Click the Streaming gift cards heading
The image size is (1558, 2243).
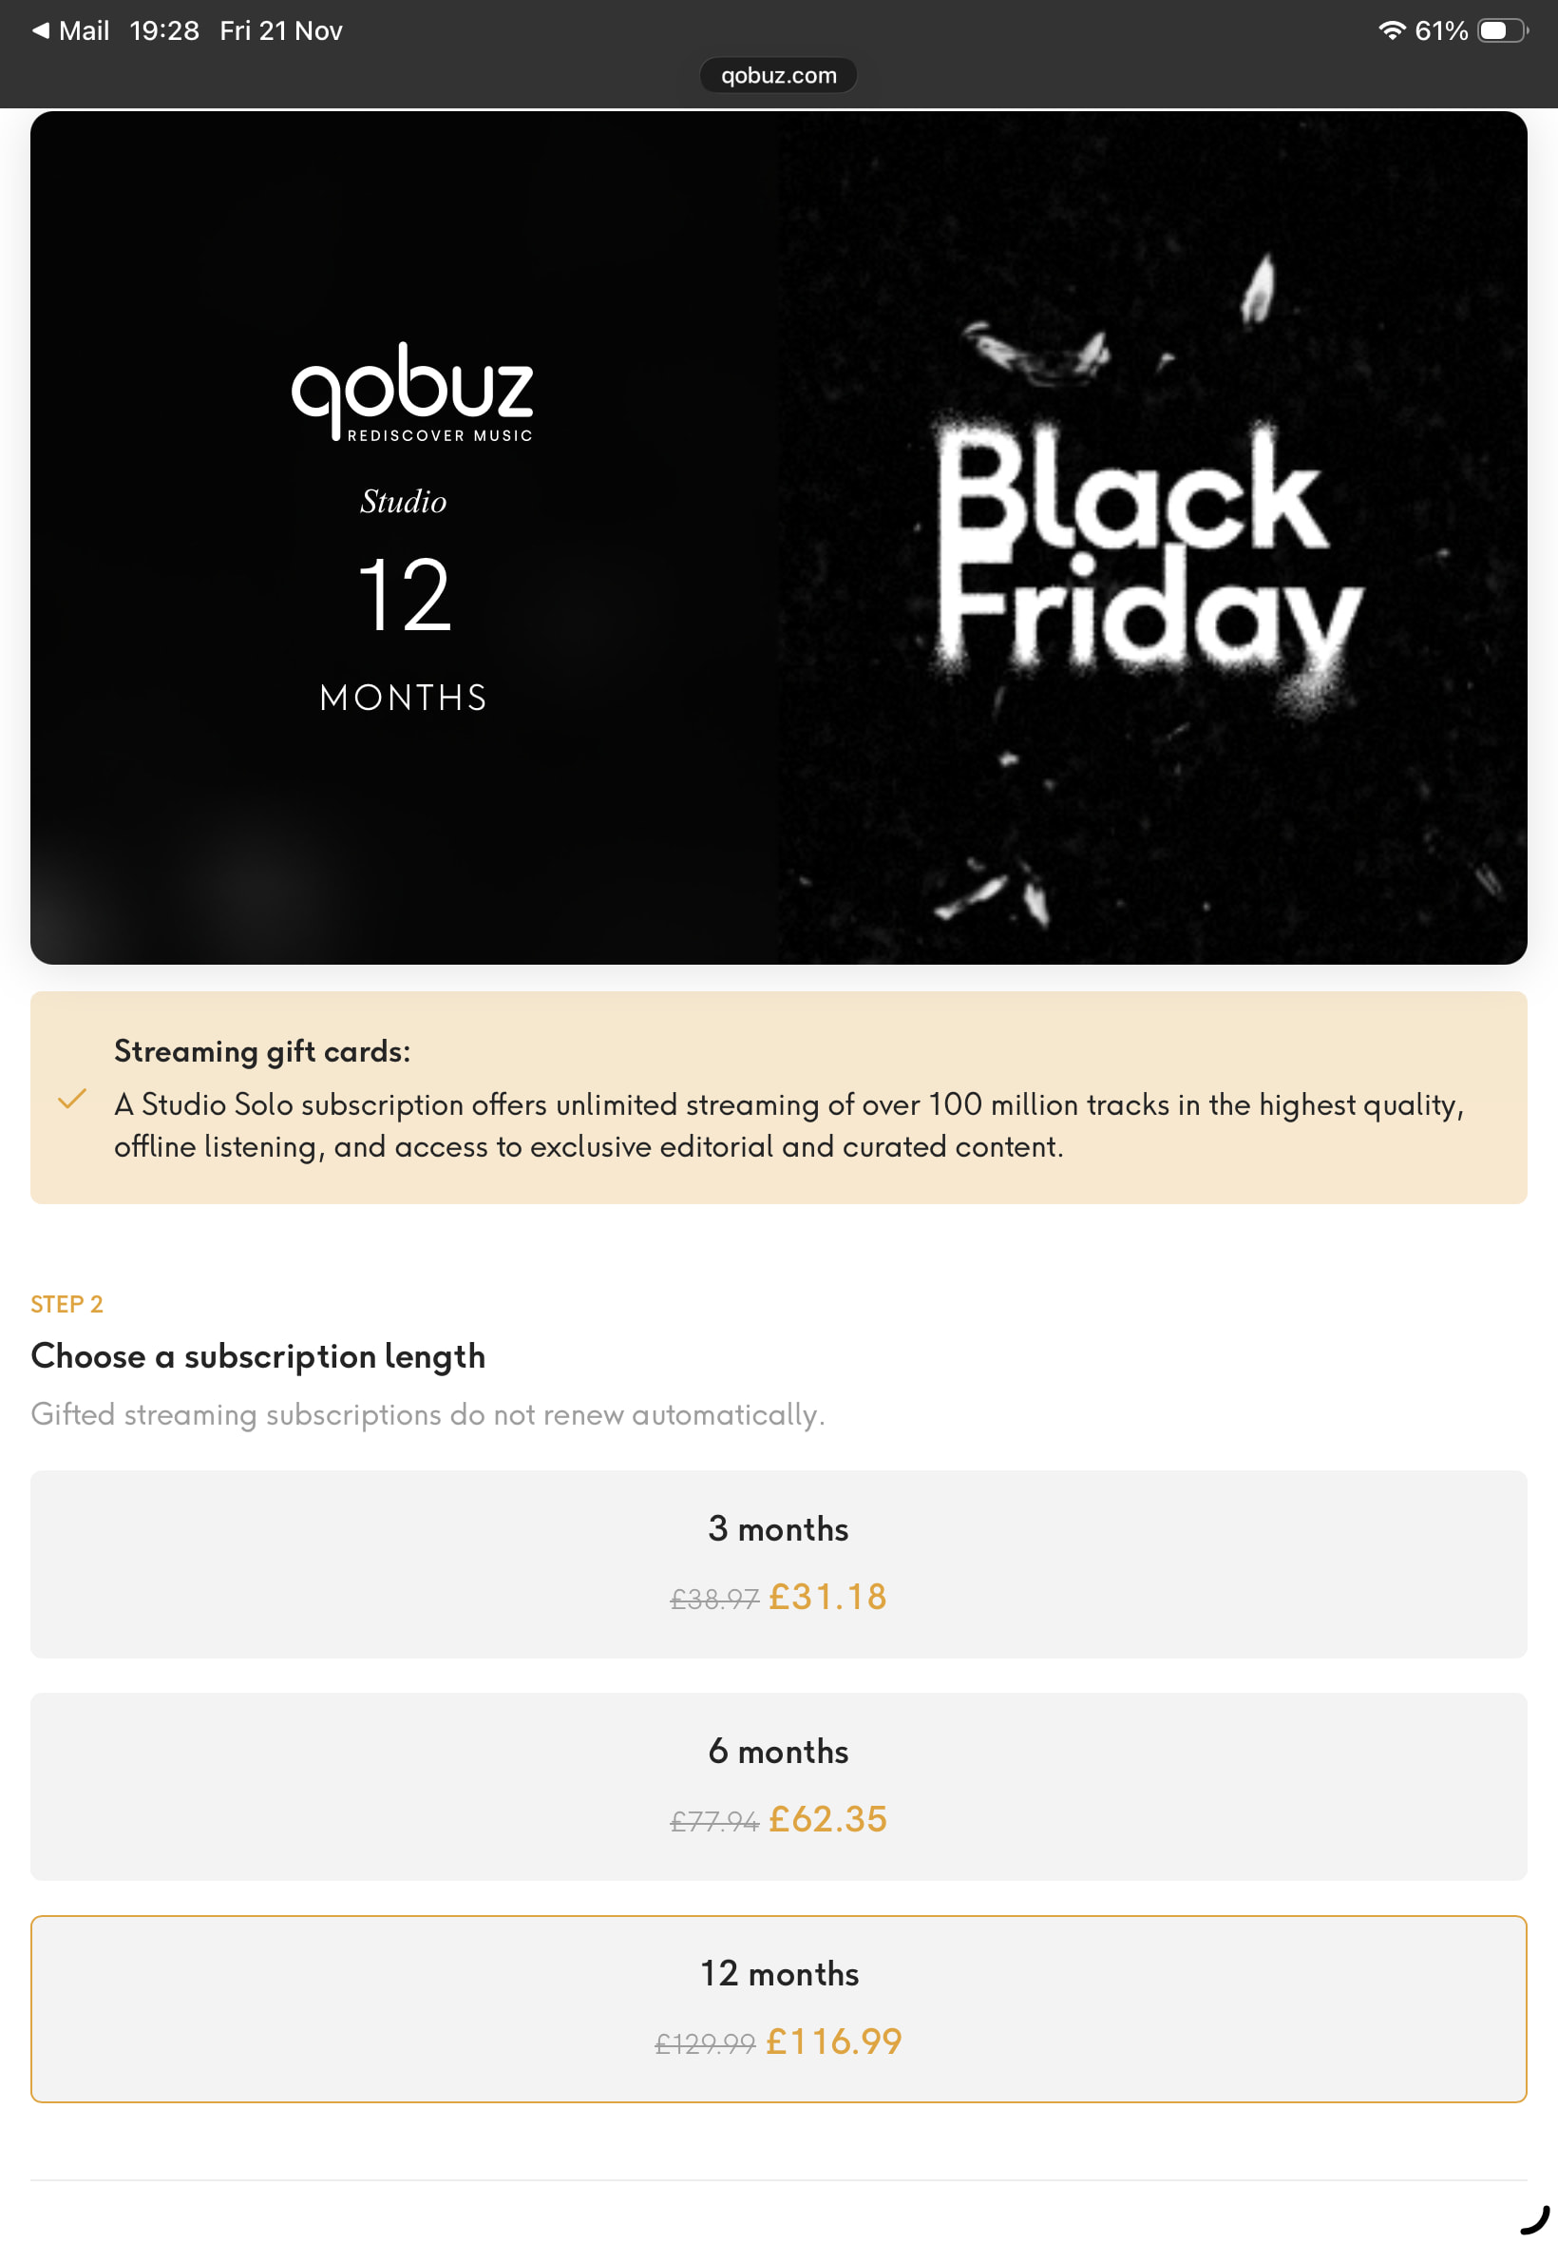point(262,1051)
